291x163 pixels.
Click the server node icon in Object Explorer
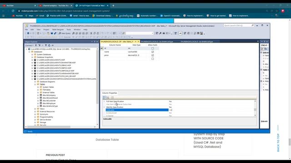click(29, 49)
